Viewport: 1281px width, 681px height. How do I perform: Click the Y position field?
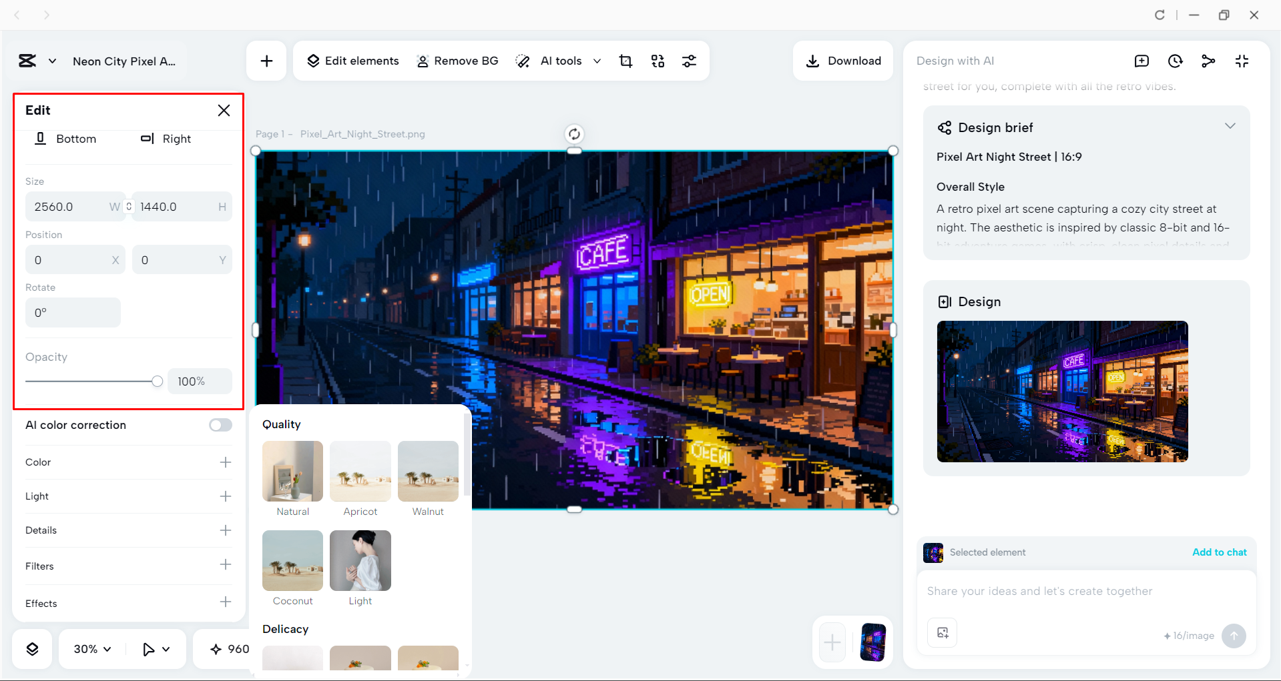[x=182, y=260]
